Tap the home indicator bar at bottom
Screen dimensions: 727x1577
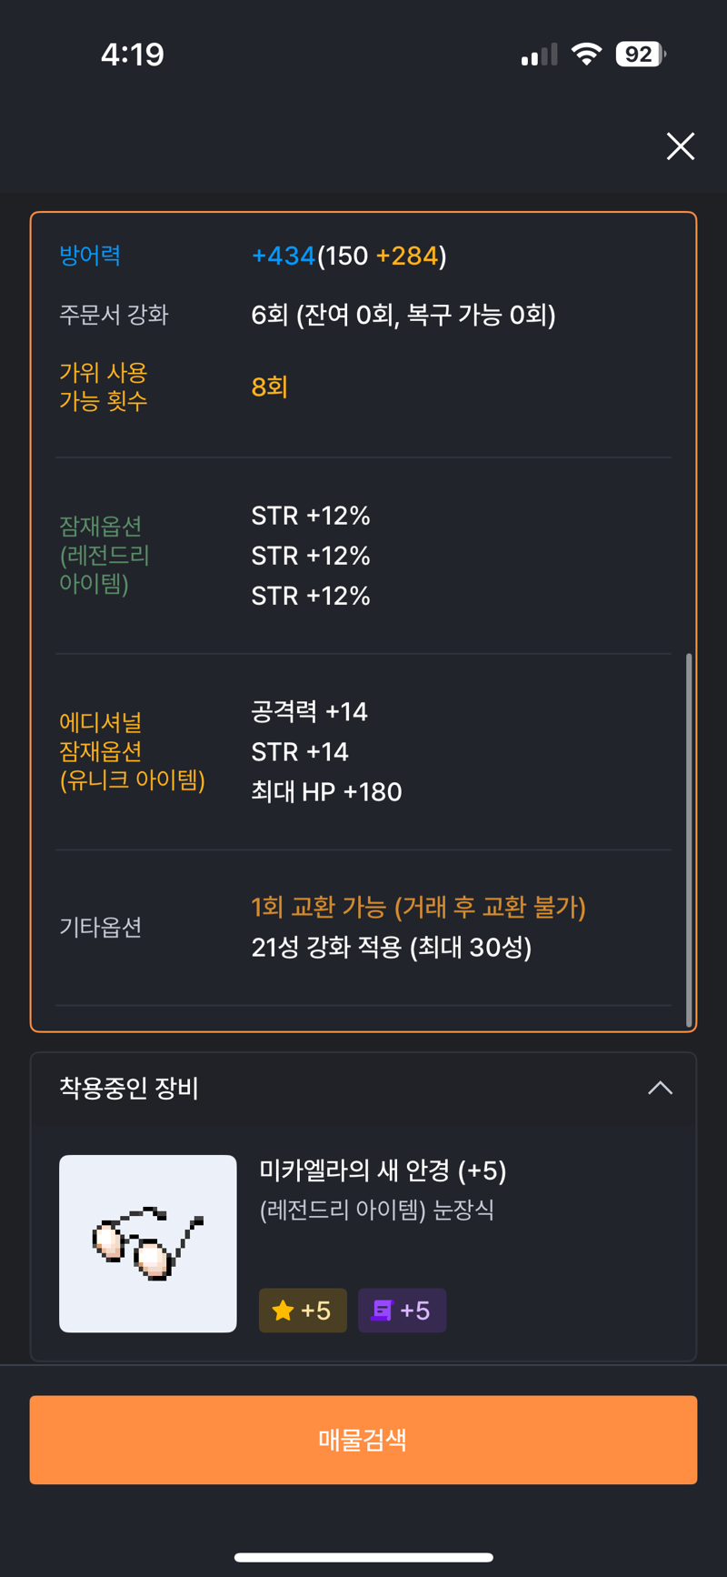pos(363,1557)
